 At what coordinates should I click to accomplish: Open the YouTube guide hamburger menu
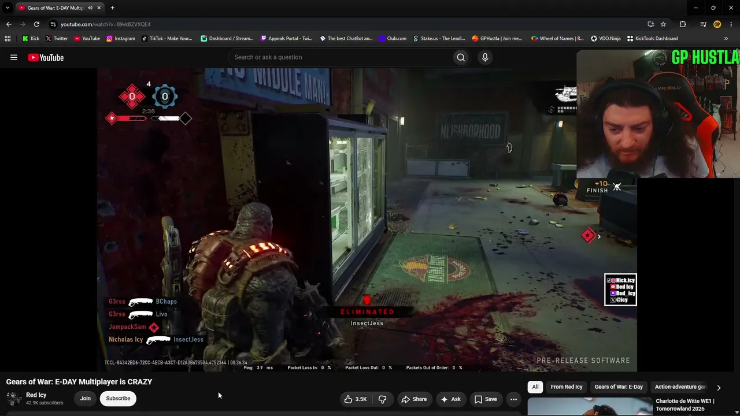14,57
